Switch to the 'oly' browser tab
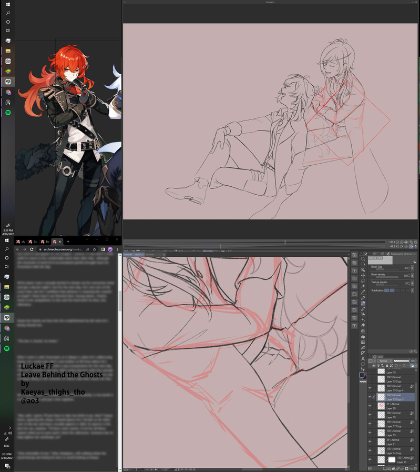The image size is (420, 472). click(21, 242)
